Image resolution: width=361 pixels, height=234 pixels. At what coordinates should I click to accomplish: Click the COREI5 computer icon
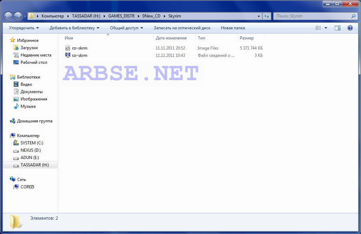tap(16, 187)
